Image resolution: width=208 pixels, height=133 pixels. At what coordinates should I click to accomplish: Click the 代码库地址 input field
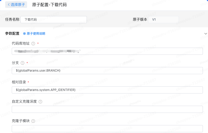[107, 51]
